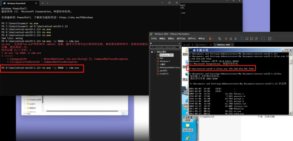Open the library search box dropdown arrow

pyautogui.click(x=180, y=47)
